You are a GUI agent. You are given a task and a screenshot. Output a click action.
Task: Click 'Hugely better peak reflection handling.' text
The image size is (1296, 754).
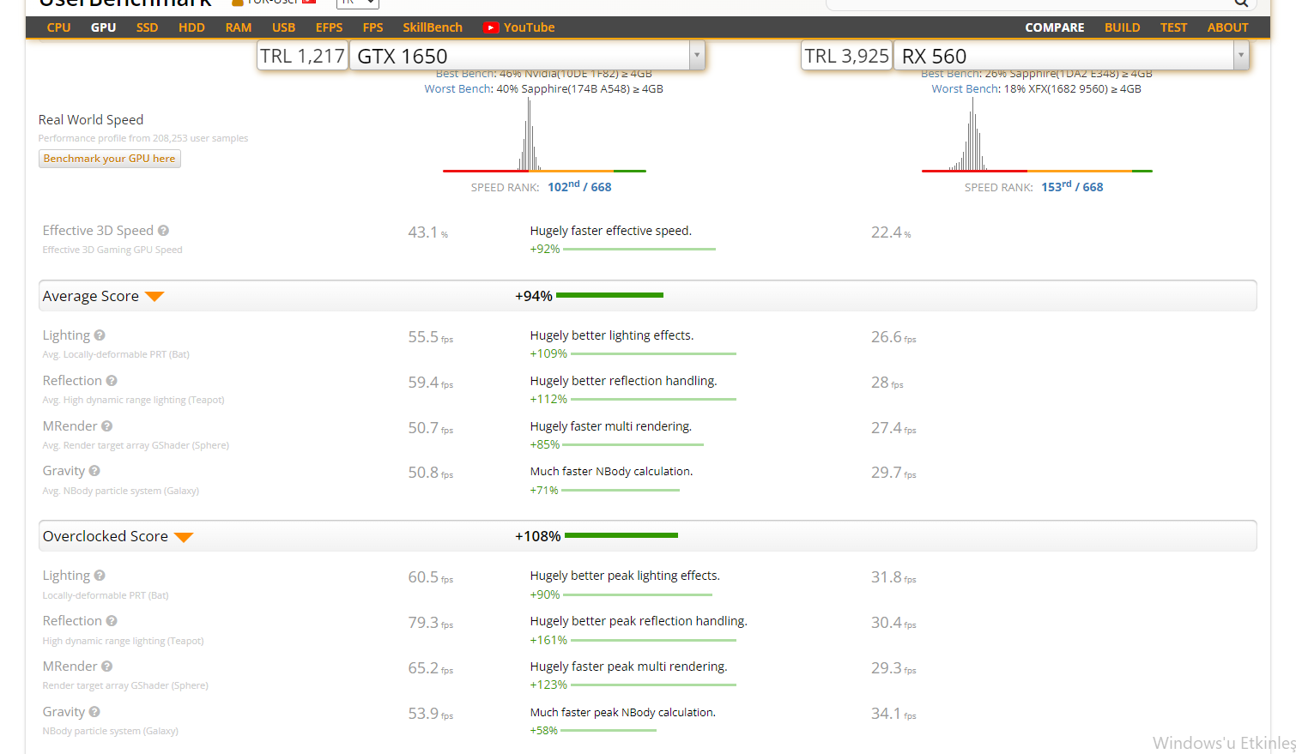coord(639,621)
